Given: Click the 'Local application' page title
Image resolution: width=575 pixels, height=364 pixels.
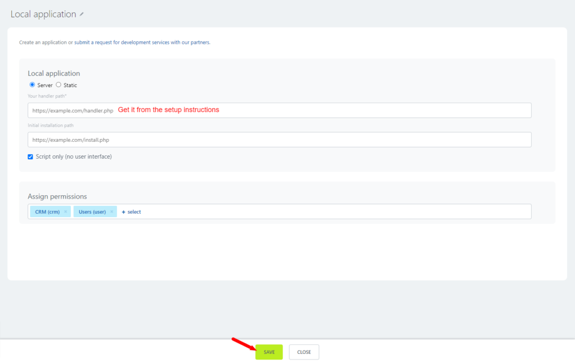Looking at the screenshot, I should tap(43, 14).
